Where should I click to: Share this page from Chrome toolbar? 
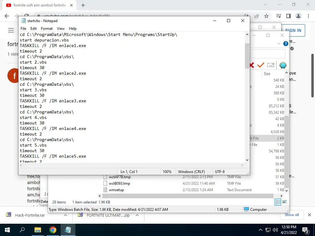point(257,16)
